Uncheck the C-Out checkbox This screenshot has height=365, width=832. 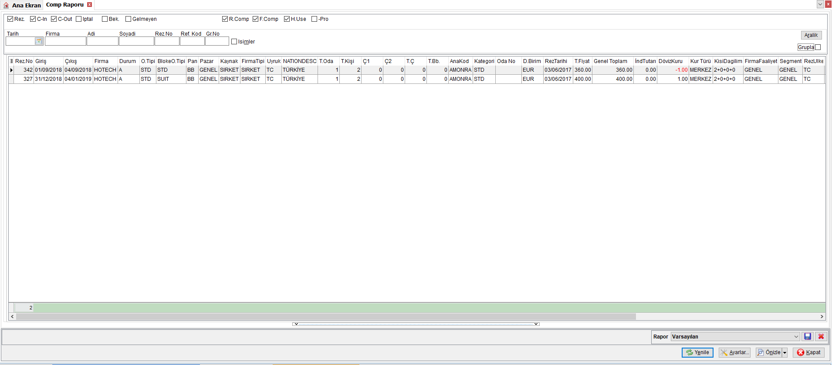pos(54,19)
